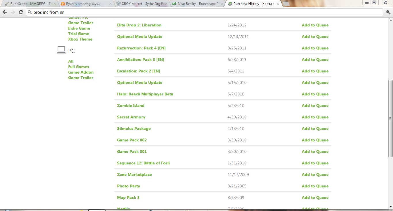This screenshot has width=393, height=211.
Task: Open a new browser tab
Action: [286, 4]
